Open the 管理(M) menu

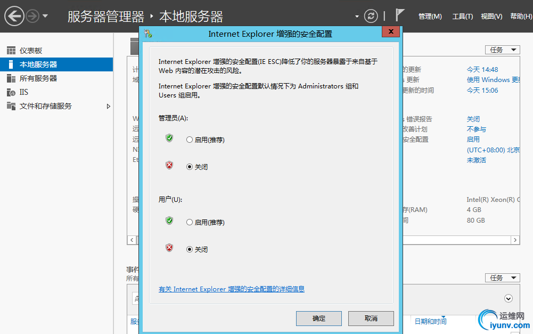point(430,17)
